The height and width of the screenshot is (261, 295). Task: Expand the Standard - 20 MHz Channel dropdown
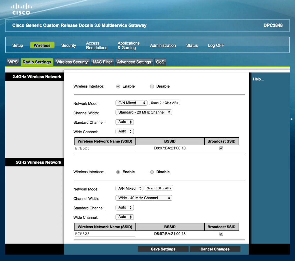click(144, 112)
